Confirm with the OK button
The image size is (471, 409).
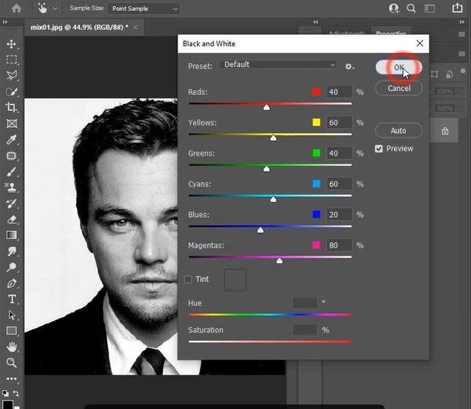(x=399, y=67)
